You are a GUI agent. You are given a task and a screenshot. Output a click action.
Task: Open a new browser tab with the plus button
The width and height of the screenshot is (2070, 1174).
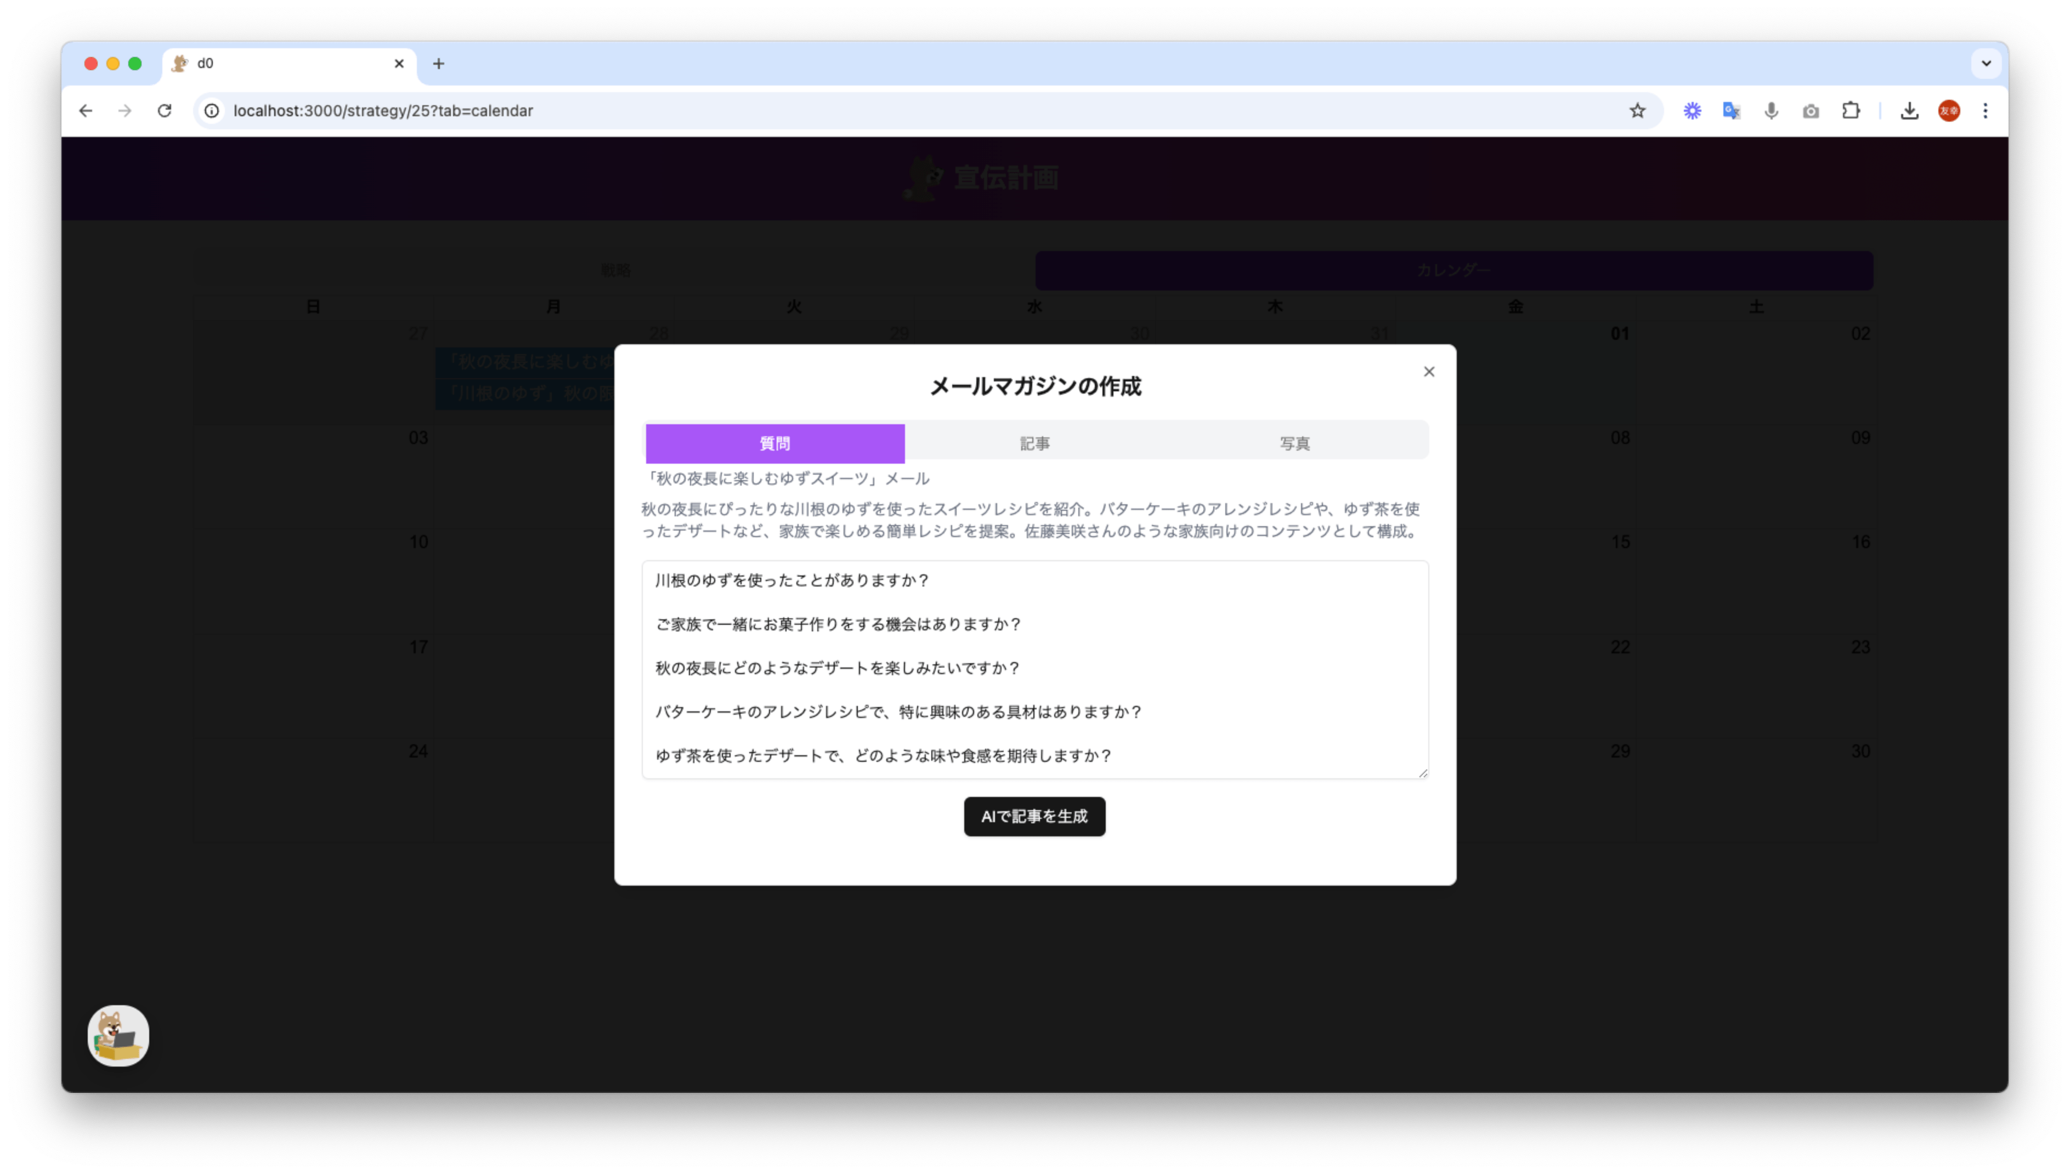click(438, 63)
